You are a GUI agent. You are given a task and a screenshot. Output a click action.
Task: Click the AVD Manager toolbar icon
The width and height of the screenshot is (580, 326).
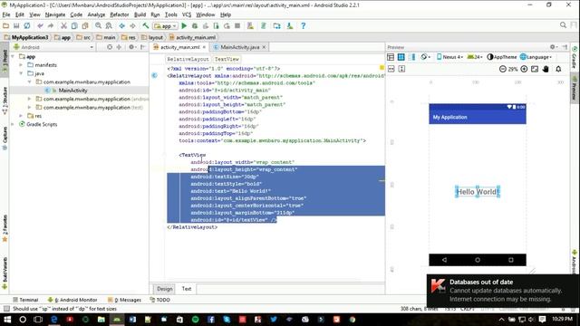(x=250, y=26)
